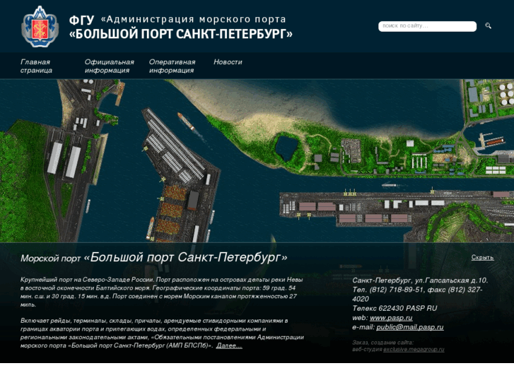Viewport: 514px width, 385px height.
Task: Click the «Телекс 622430 PASP RU» line
Action: [395, 308]
